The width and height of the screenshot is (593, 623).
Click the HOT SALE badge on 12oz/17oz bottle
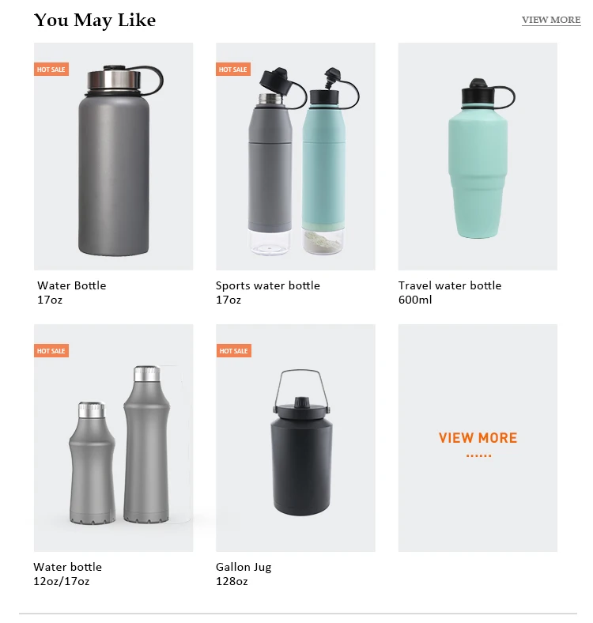coord(51,350)
